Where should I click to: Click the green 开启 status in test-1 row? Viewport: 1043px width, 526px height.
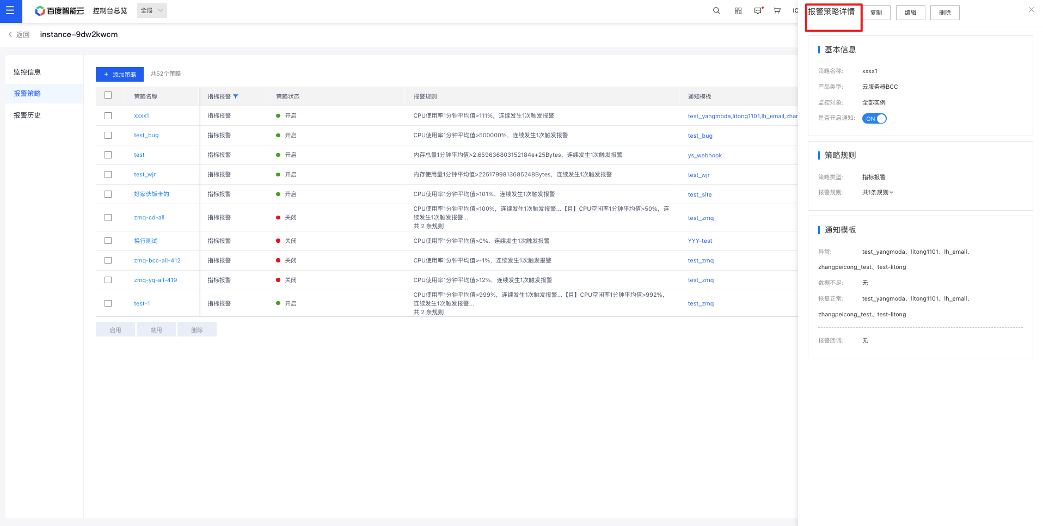click(286, 303)
